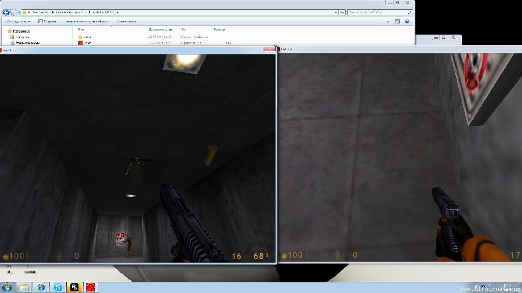Open the 'Упорядочить' dropdown menu
The width and height of the screenshot is (522, 293).
18,21
